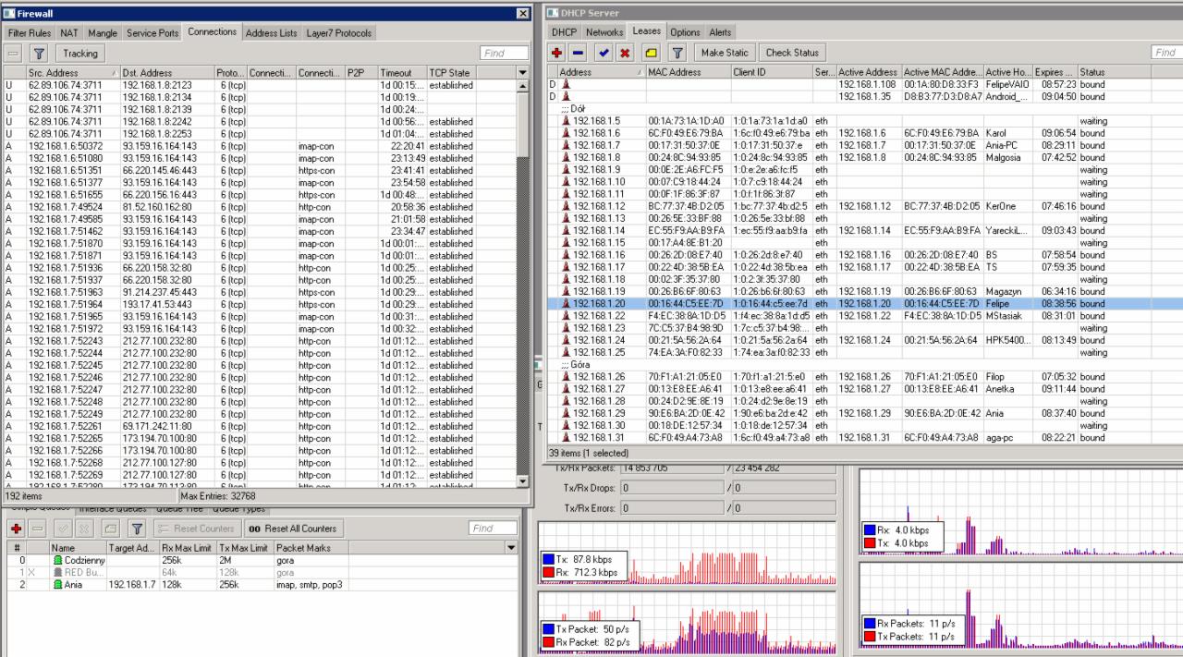
Task: Click Dst. Address column header
Action: (166, 72)
